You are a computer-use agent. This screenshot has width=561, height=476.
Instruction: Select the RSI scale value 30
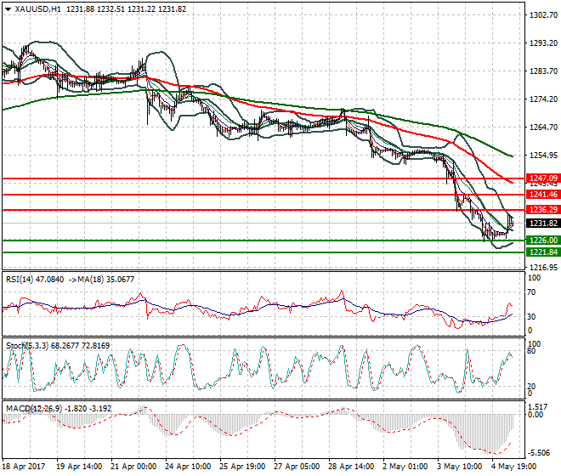(531, 317)
